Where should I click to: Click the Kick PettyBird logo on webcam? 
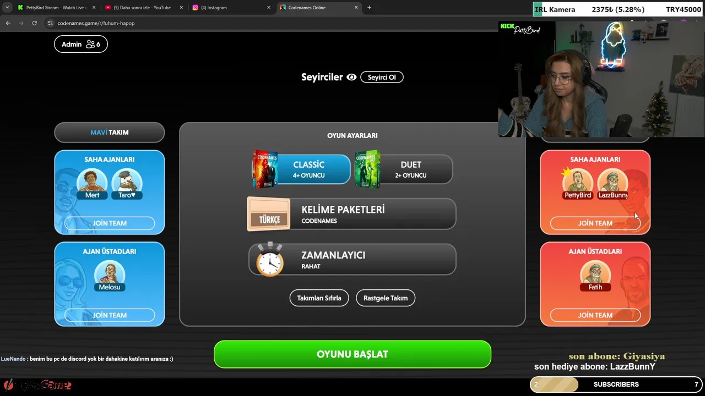520,29
